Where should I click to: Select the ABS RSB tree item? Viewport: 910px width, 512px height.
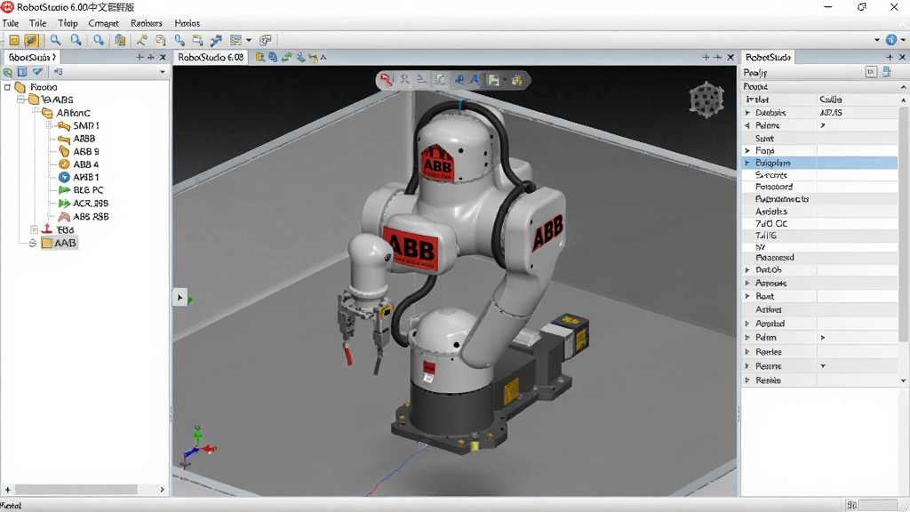tap(84, 217)
